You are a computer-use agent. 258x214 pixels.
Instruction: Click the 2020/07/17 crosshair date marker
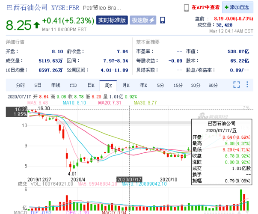129,179
